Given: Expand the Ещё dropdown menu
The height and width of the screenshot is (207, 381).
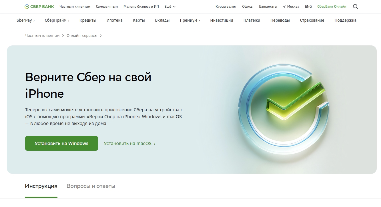Looking at the screenshot, I should [170, 7].
